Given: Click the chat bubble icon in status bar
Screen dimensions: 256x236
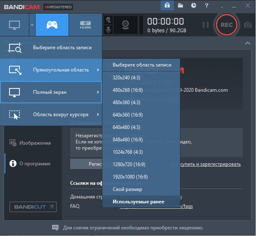Looking at the screenshot, I should pyautogui.click(x=55, y=227).
